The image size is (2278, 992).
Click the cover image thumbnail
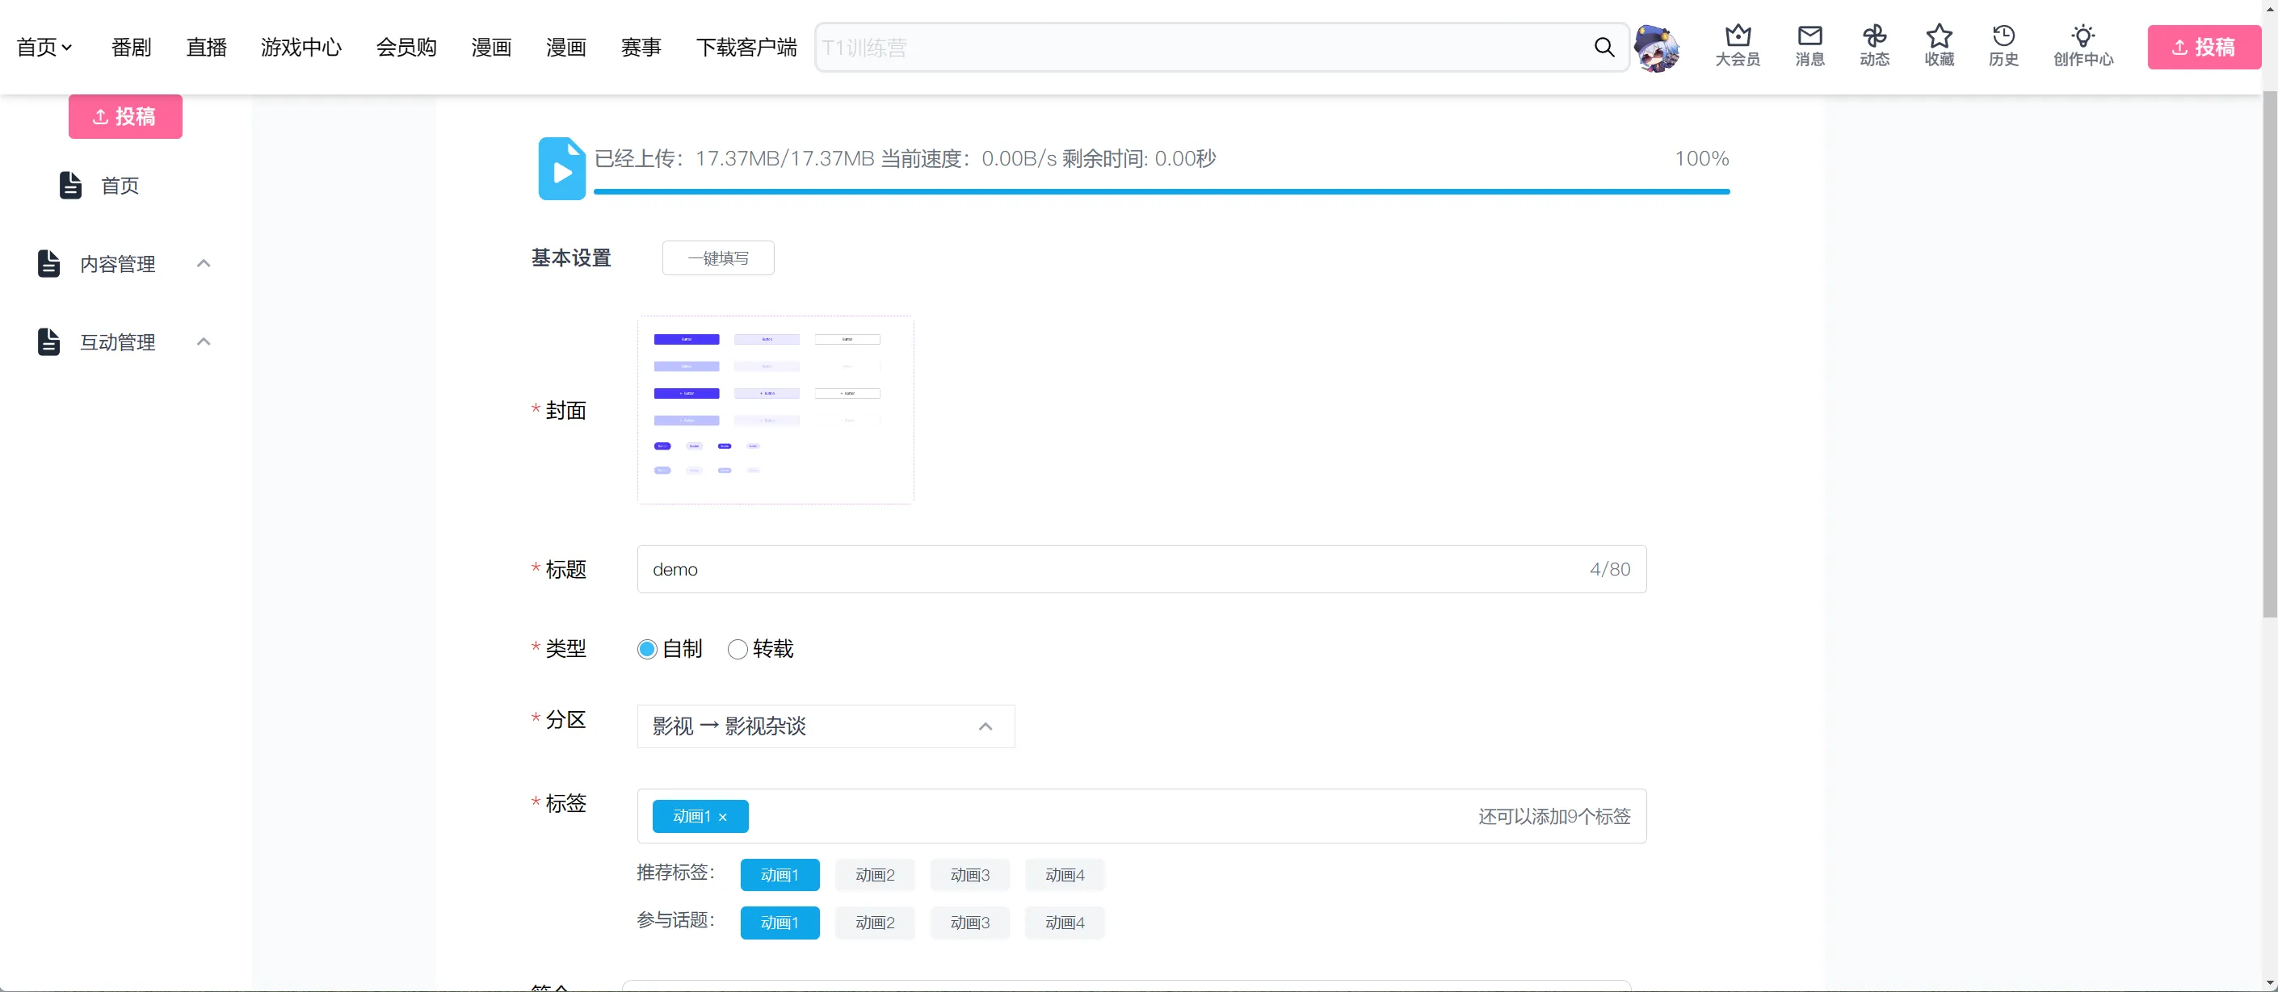pyautogui.click(x=775, y=410)
